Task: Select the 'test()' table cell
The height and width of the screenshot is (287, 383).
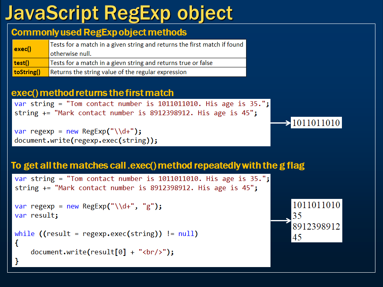Action: click(x=31, y=63)
